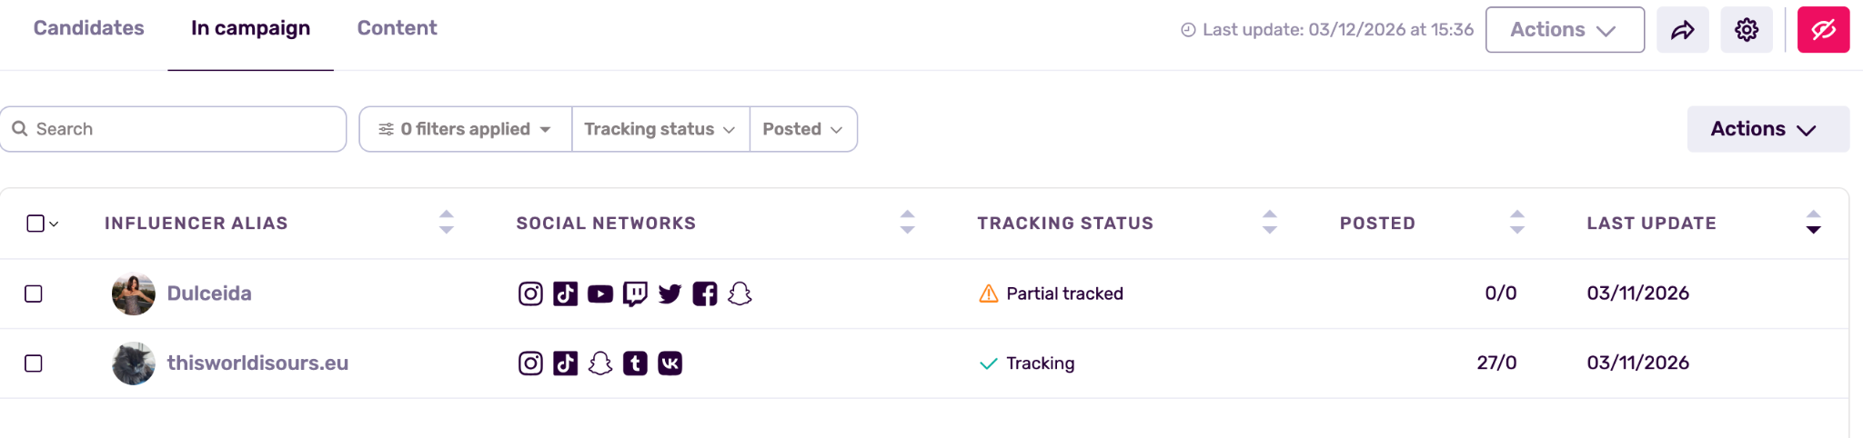Click thisworldisours.eu's VK icon
Viewport: 1863px width, 438px height.
670,363
